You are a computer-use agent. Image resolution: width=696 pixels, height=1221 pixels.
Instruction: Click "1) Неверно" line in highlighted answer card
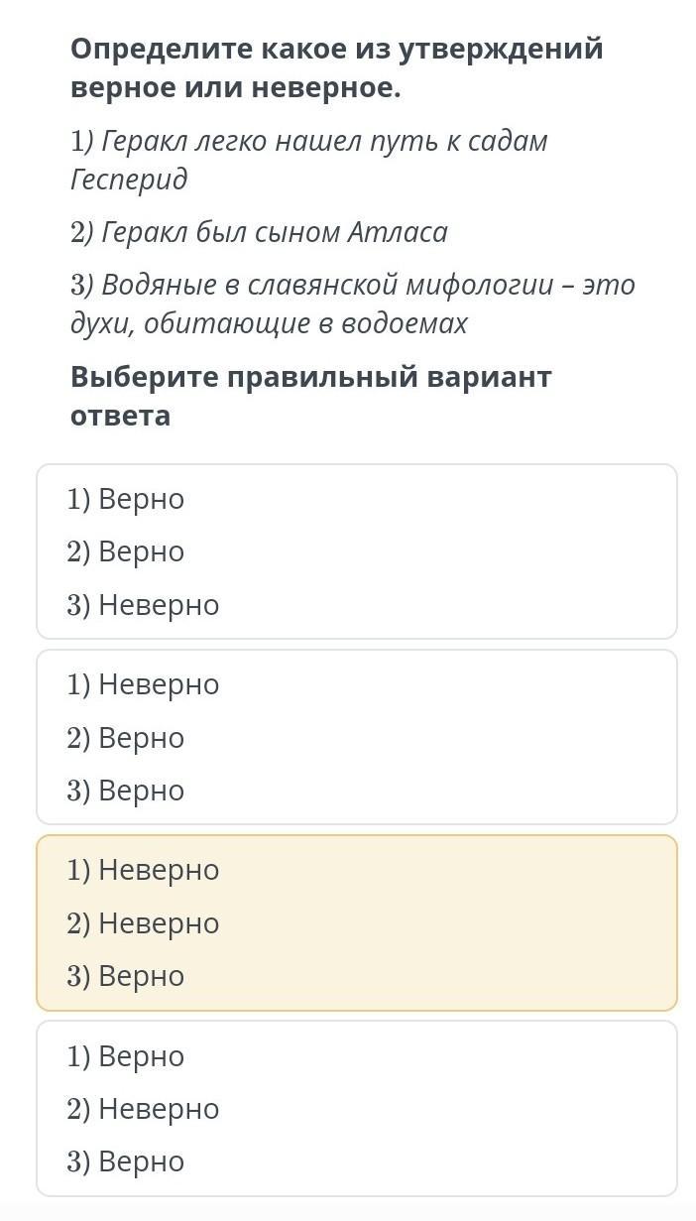click(143, 870)
